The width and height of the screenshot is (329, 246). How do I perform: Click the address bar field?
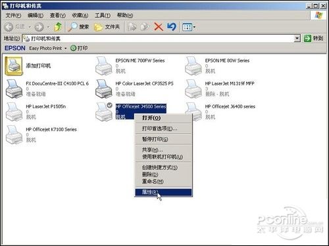click(161, 39)
